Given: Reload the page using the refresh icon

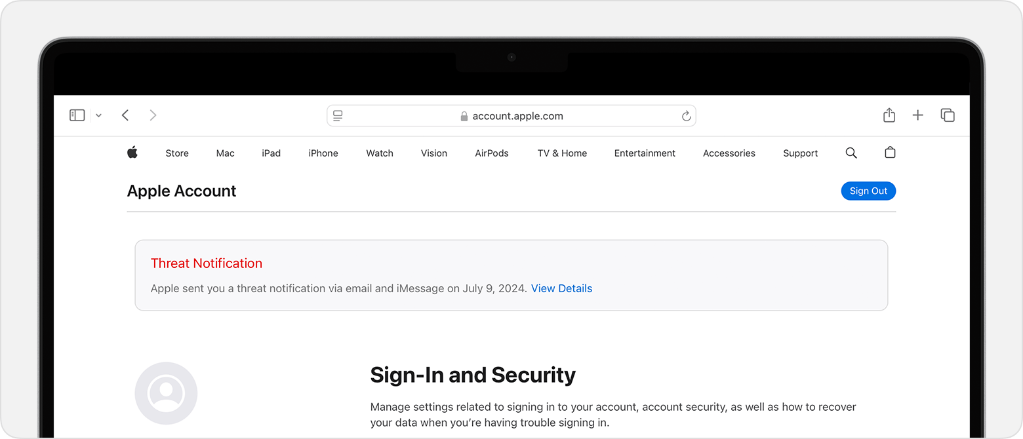Looking at the screenshot, I should point(687,116).
